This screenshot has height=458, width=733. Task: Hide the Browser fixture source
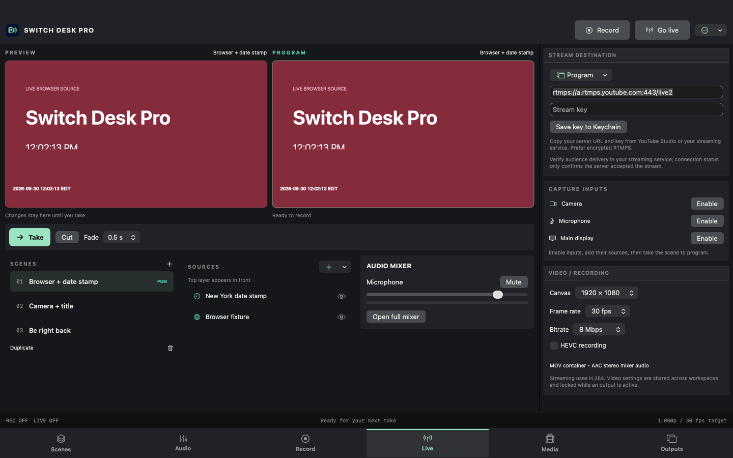pyautogui.click(x=342, y=317)
